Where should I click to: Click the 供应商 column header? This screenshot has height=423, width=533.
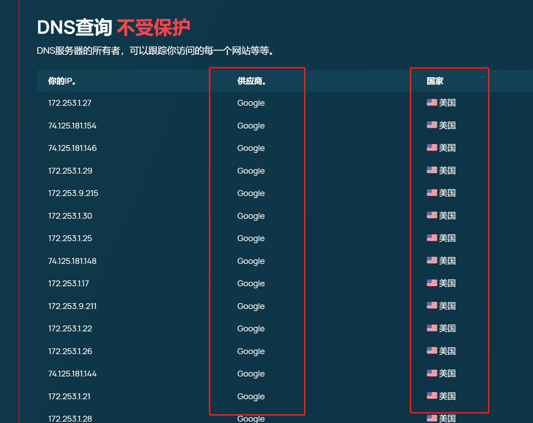point(251,81)
